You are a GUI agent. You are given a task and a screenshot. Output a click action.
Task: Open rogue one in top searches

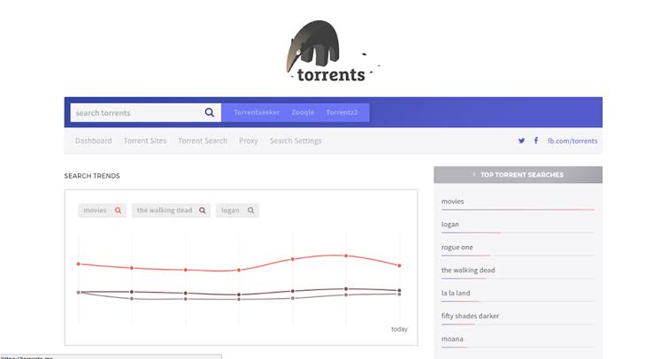[457, 248]
